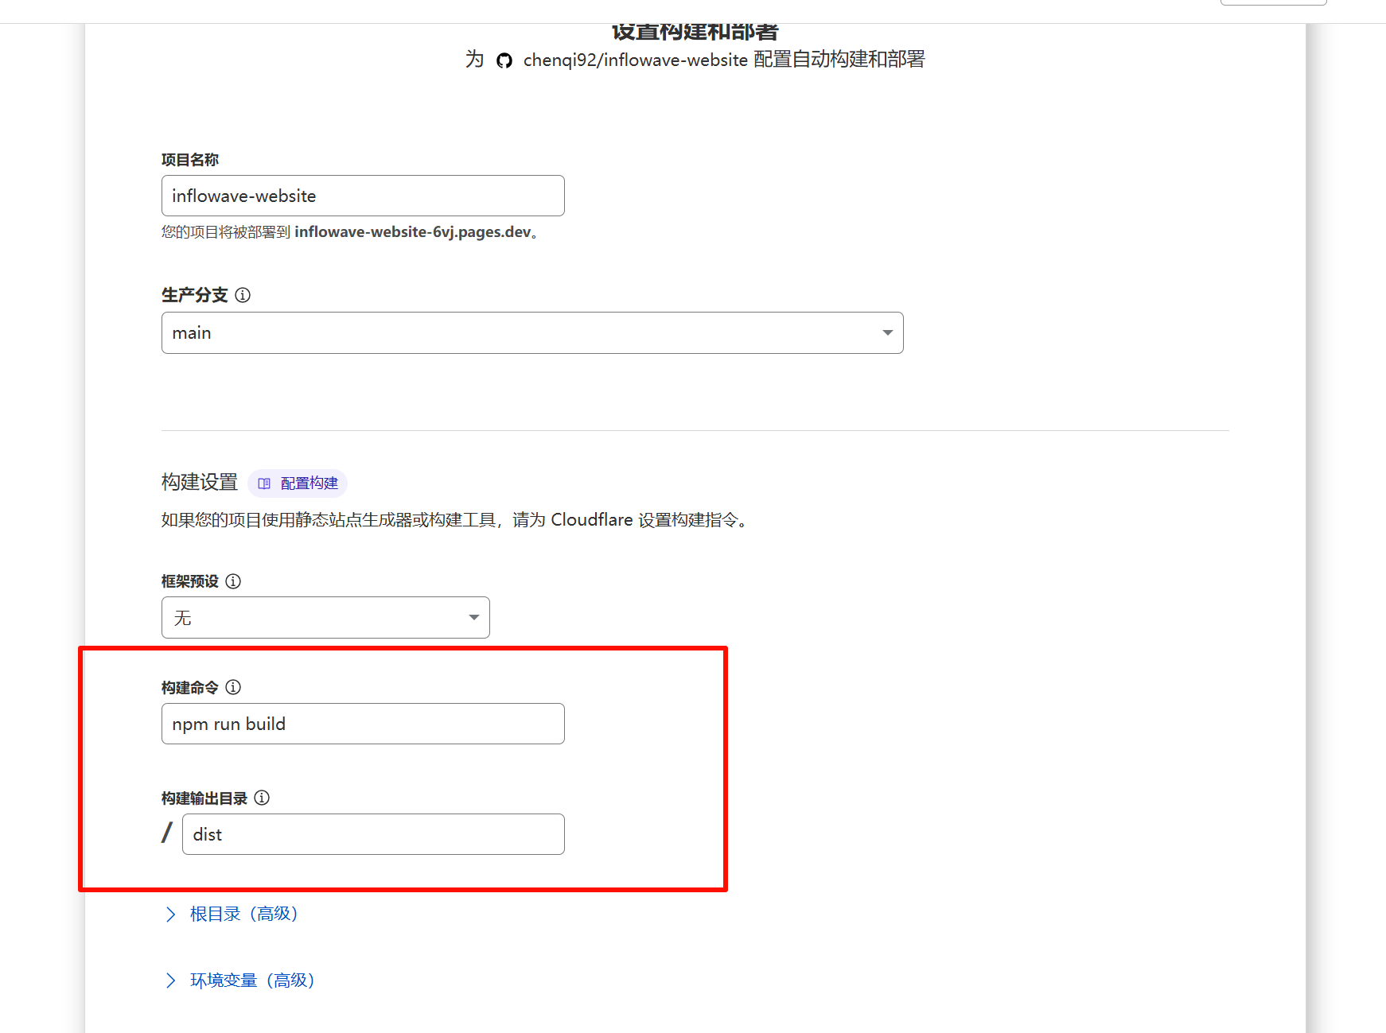Image resolution: width=1386 pixels, height=1033 pixels.
Task: Click the chevron arrow before 环境变量（高级）
Action: tap(170, 981)
